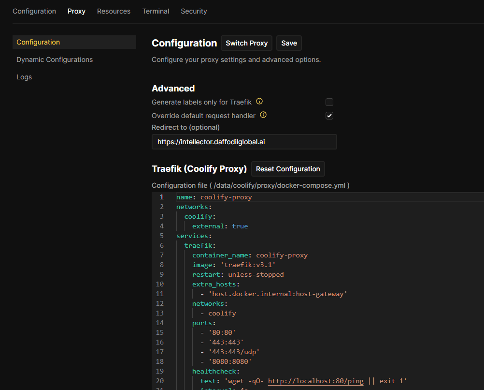Reset the Traefik configuration
484x390 pixels.
pyautogui.click(x=288, y=169)
